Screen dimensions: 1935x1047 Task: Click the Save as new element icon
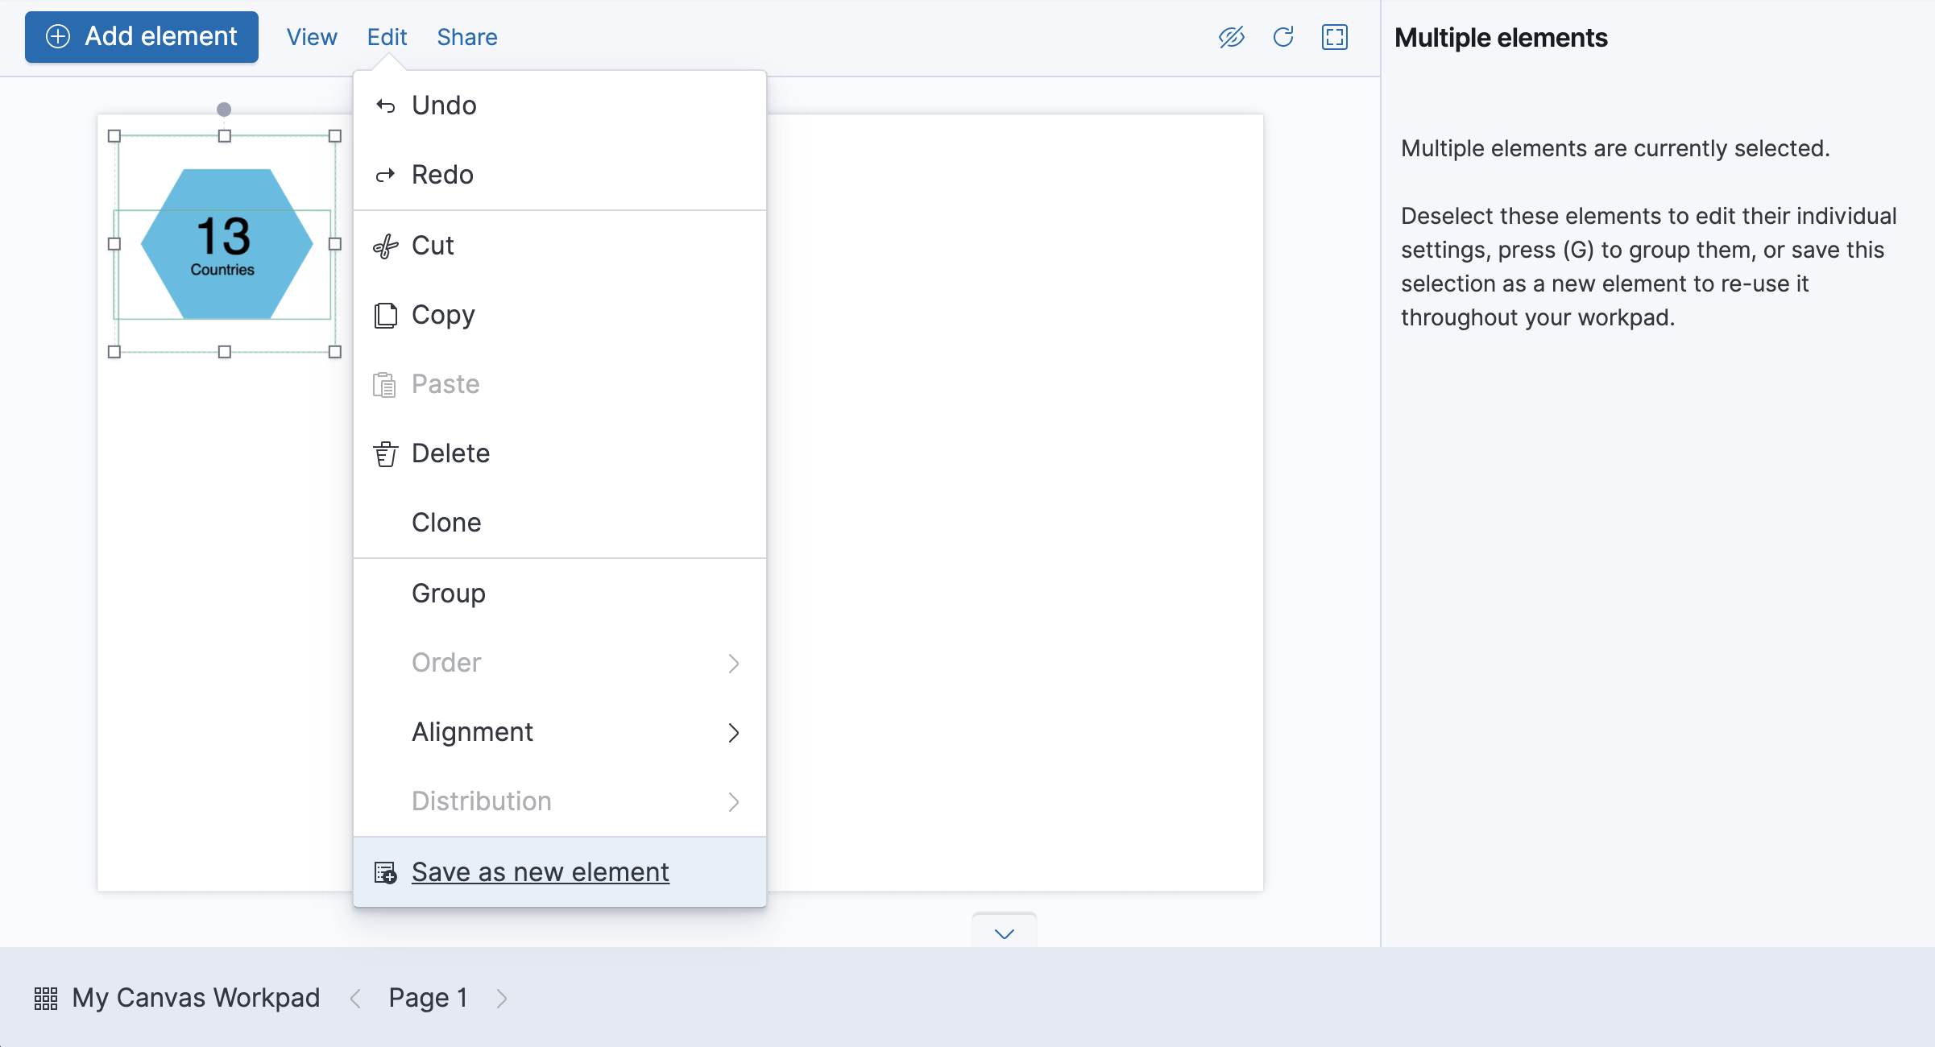pos(385,871)
